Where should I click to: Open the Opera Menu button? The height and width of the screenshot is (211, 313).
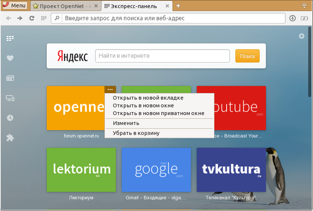(15, 5)
